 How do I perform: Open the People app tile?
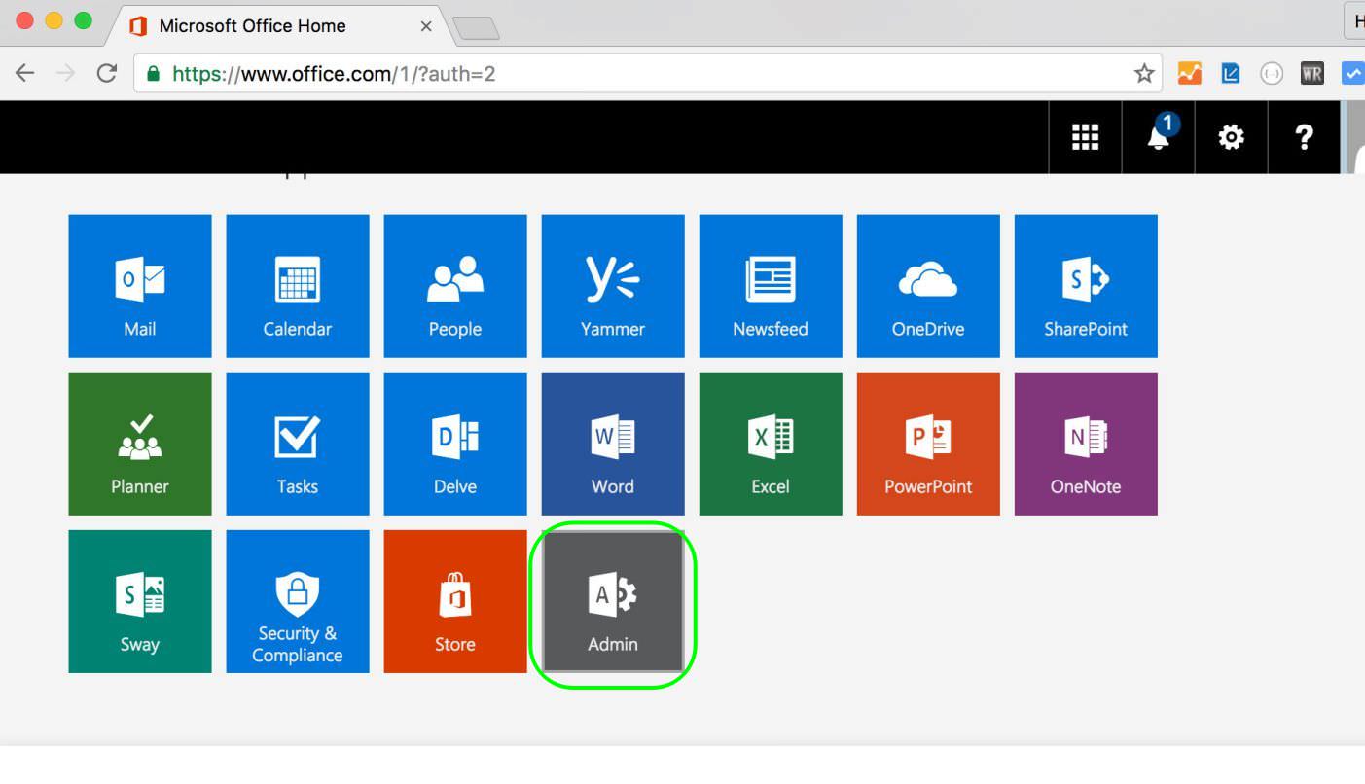pyautogui.click(x=454, y=286)
